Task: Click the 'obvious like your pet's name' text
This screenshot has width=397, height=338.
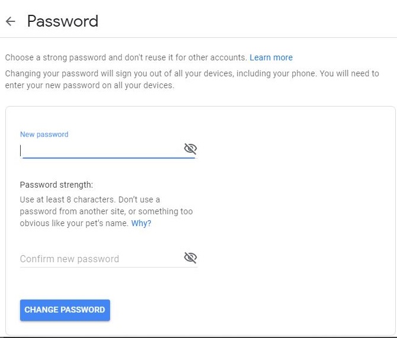Action: [x=74, y=223]
